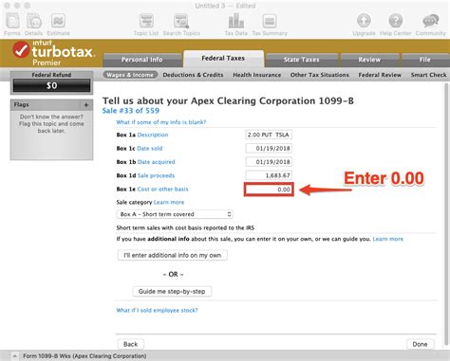This screenshot has width=450, height=361.
Task: Switch to the File tab
Action: point(425,60)
